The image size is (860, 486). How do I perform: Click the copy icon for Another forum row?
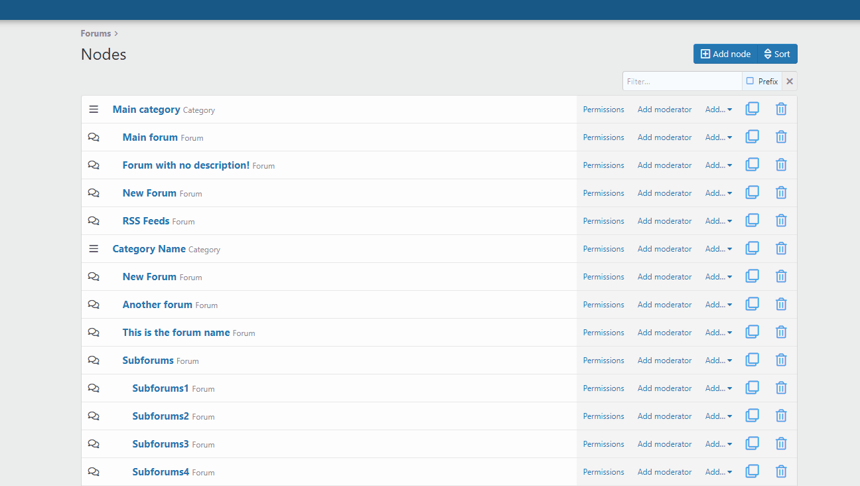pos(752,304)
